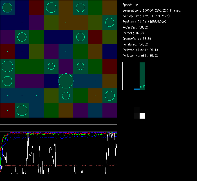Click the largest circle in the grid
The width and height of the screenshot is (197, 181).
(x=66, y=81)
